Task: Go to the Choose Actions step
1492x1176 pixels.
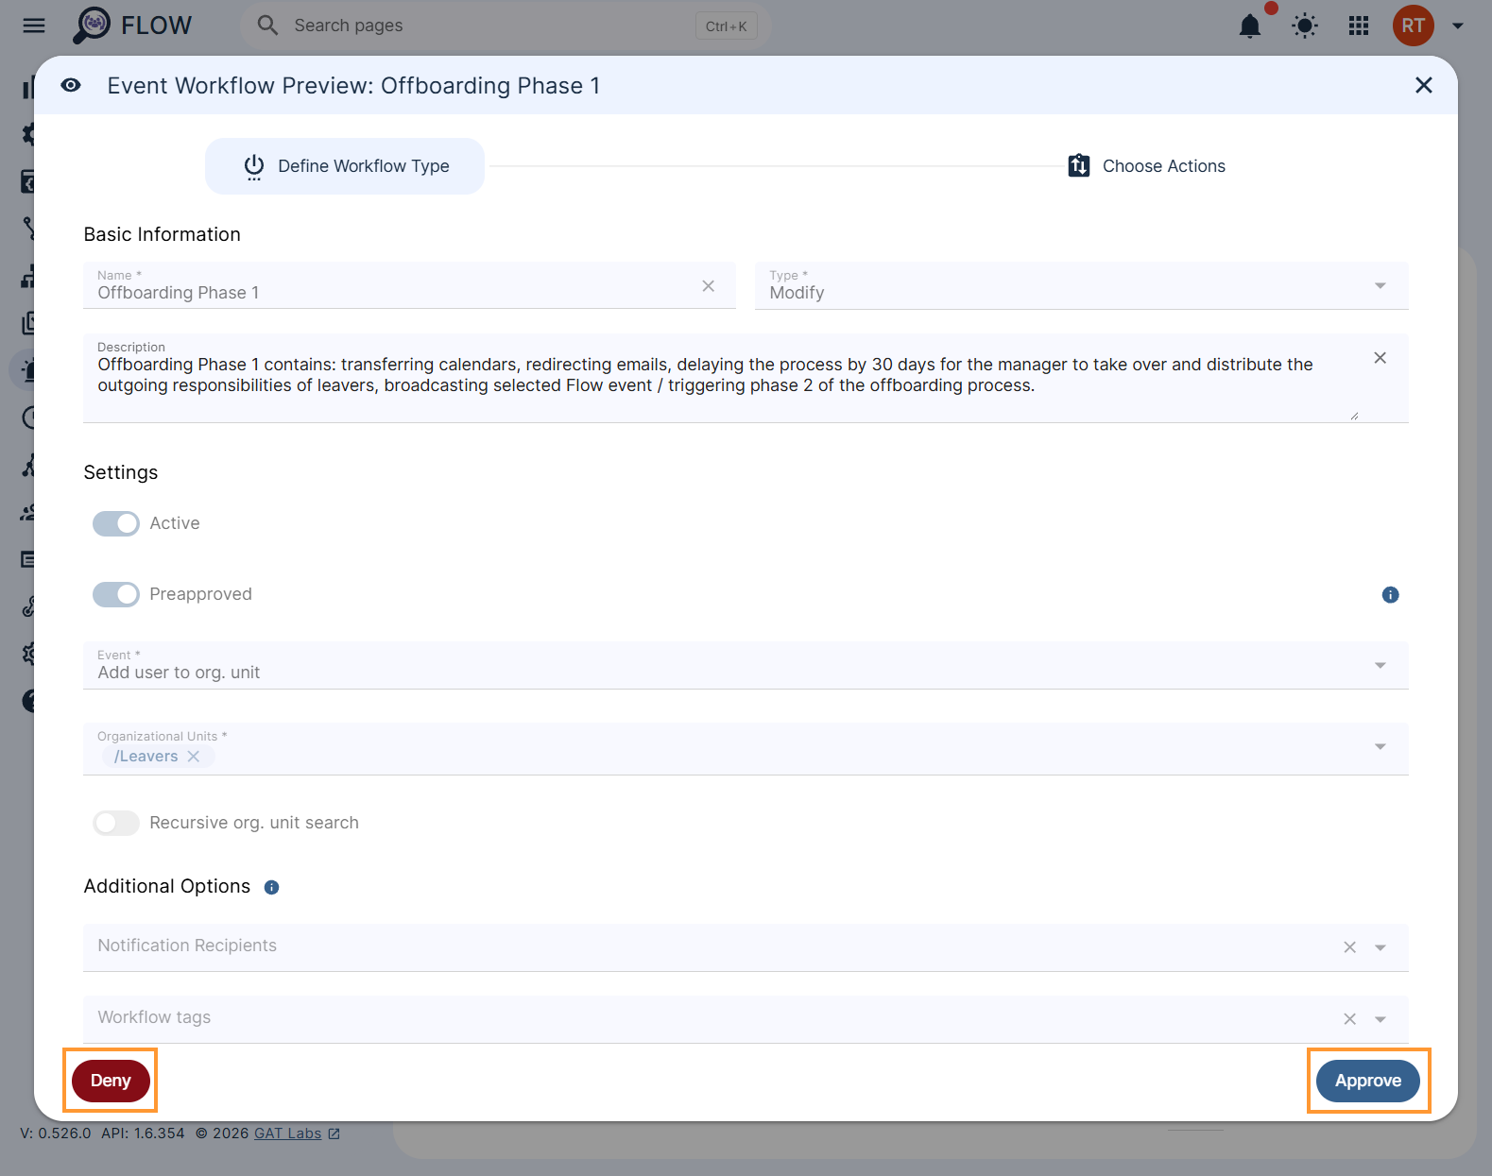Action: (x=1146, y=166)
